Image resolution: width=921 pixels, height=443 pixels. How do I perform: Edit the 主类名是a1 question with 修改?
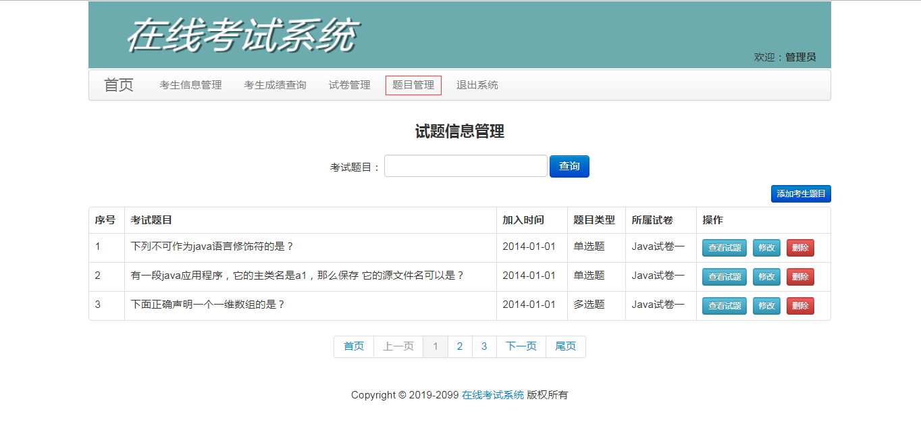[x=766, y=277]
